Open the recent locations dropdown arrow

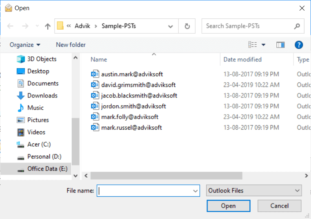(x=37, y=26)
